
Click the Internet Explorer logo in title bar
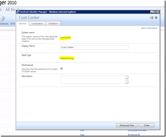pyautogui.click(x=17, y=12)
